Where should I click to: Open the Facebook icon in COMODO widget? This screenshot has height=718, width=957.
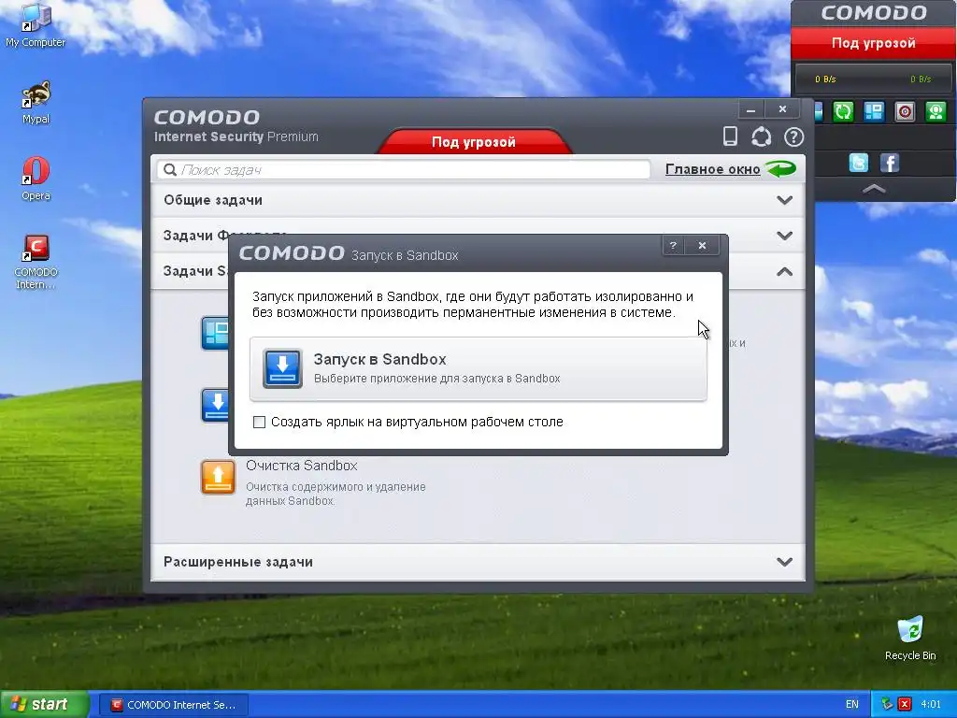pyautogui.click(x=890, y=163)
